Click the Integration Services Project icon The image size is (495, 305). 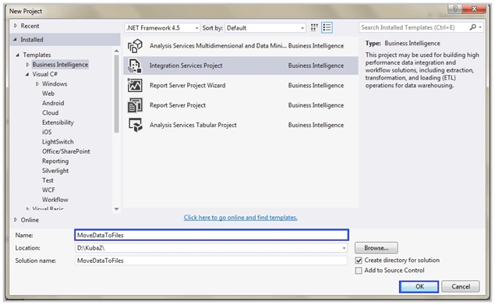pos(135,66)
